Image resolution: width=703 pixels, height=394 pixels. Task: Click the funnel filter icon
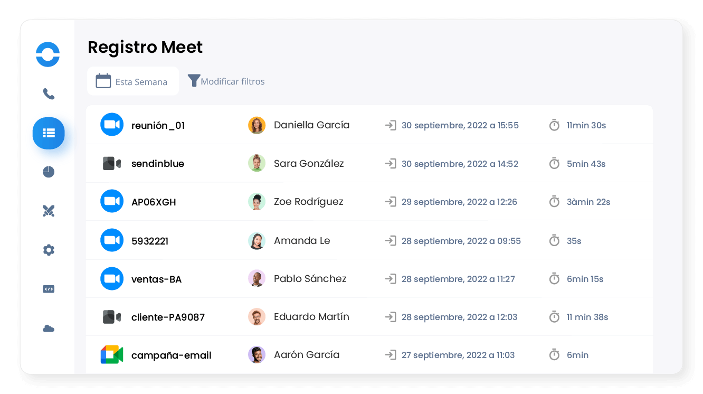tap(194, 80)
